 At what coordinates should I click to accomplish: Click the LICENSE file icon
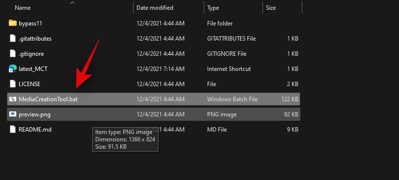coord(12,84)
